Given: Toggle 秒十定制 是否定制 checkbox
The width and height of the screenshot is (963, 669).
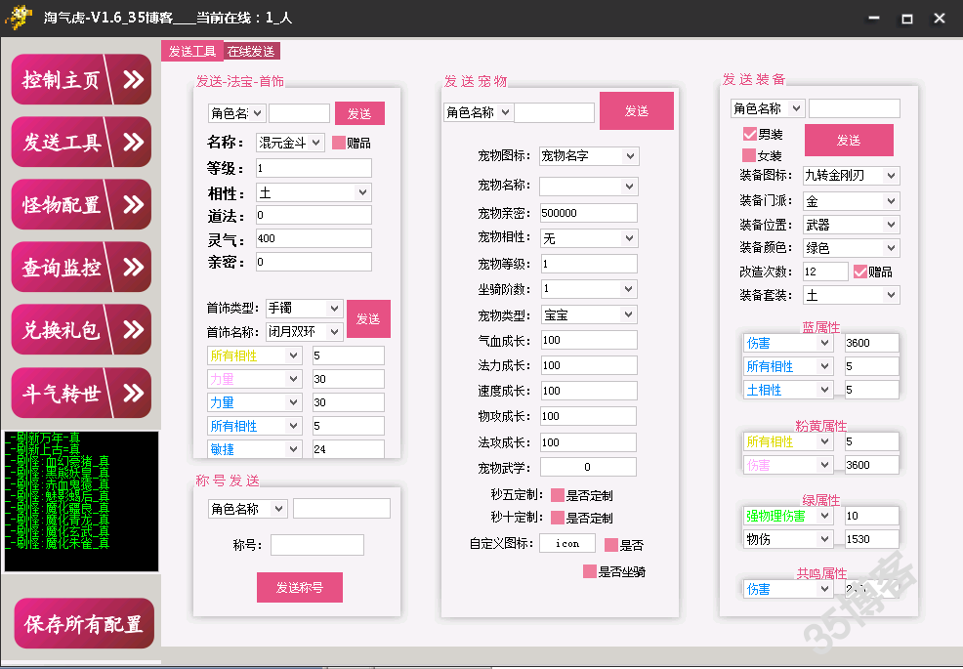Looking at the screenshot, I should tap(558, 518).
